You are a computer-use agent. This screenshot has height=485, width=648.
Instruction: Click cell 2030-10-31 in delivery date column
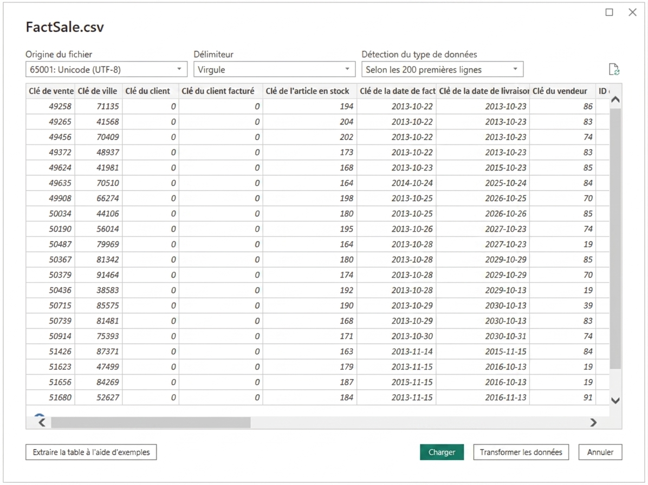(483, 336)
